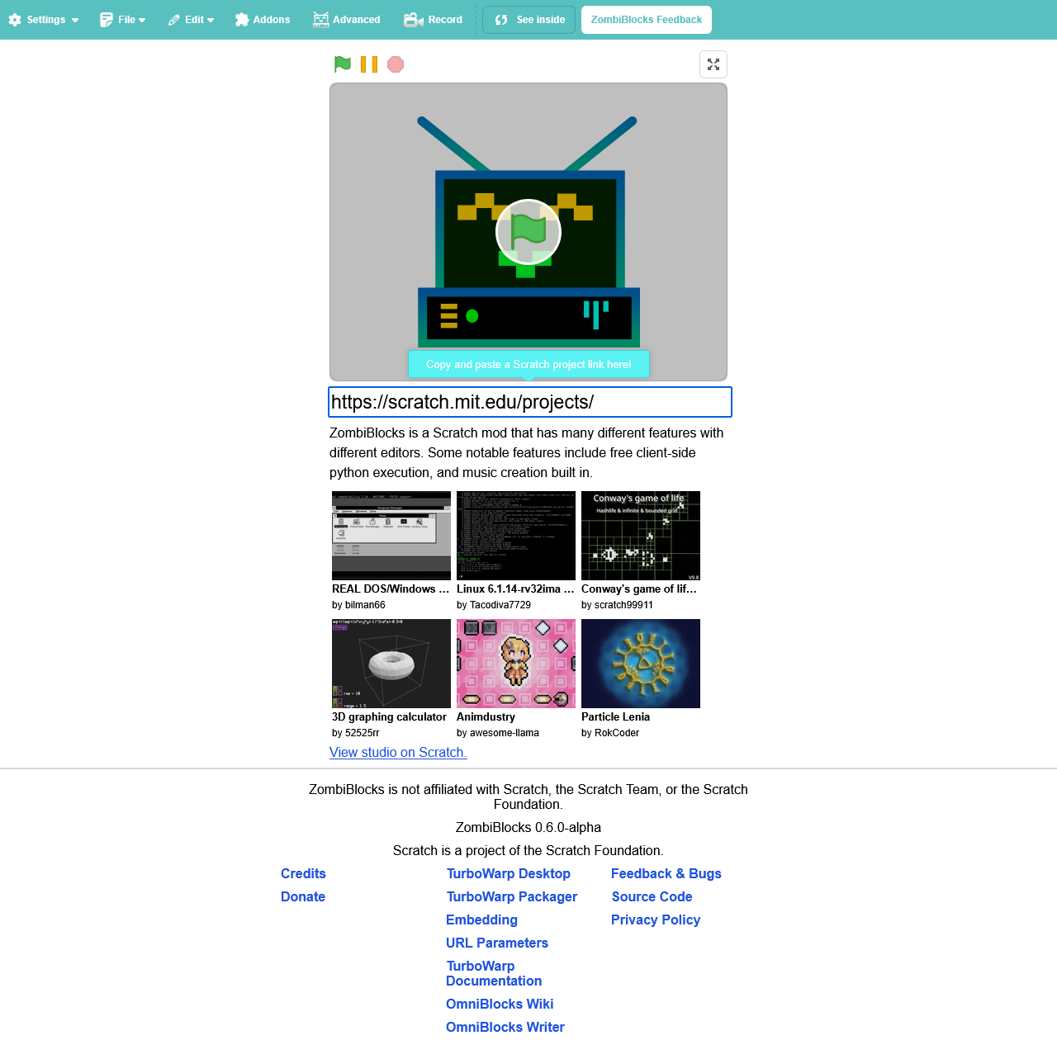The height and width of the screenshot is (1059, 1057).
Task: Open the Feedback & Bugs link
Action: [666, 874]
